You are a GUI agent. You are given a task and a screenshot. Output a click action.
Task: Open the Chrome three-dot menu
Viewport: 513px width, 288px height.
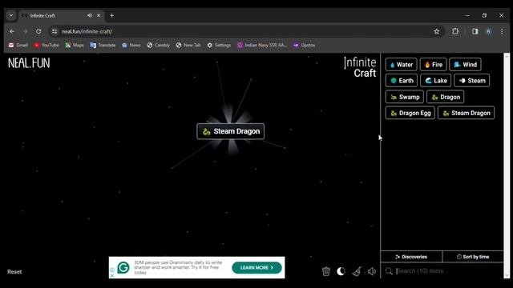tap(502, 31)
